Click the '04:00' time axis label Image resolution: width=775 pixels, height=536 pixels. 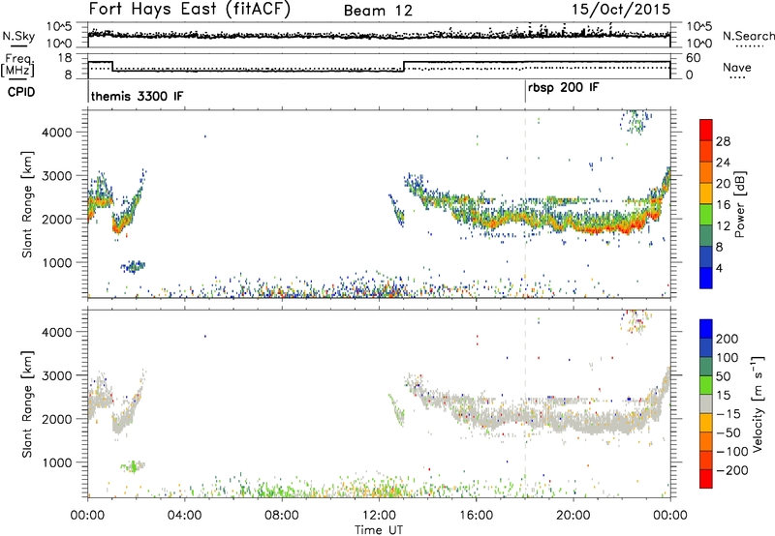185,516
